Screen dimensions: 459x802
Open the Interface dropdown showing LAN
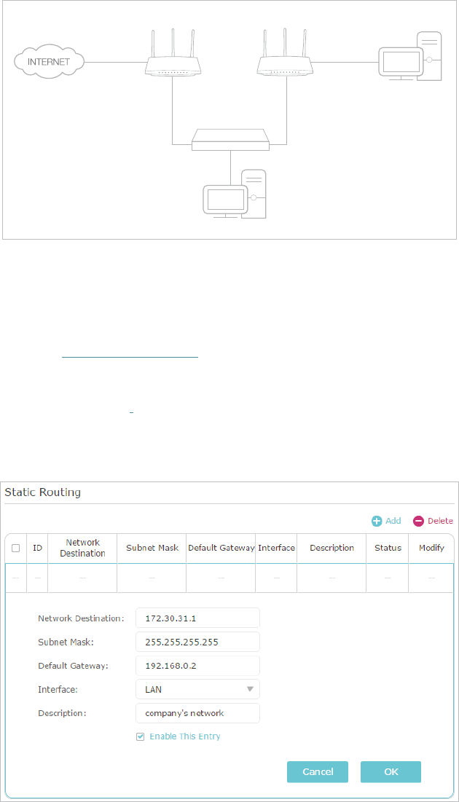pyautogui.click(x=197, y=689)
